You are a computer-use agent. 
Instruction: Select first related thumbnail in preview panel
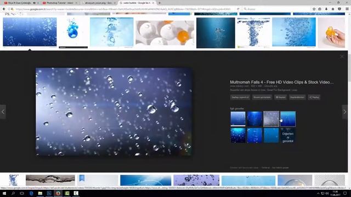click(237, 119)
